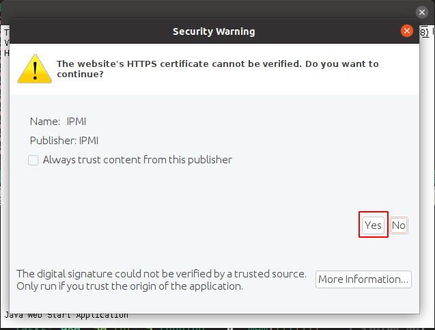Click the yellow warning triangle icon

click(31, 69)
